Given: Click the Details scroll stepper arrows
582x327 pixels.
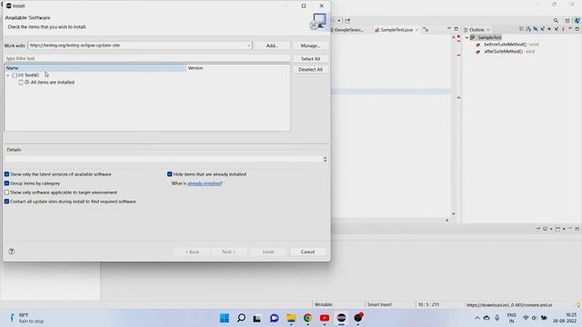Looking at the screenshot, I should 326,159.
